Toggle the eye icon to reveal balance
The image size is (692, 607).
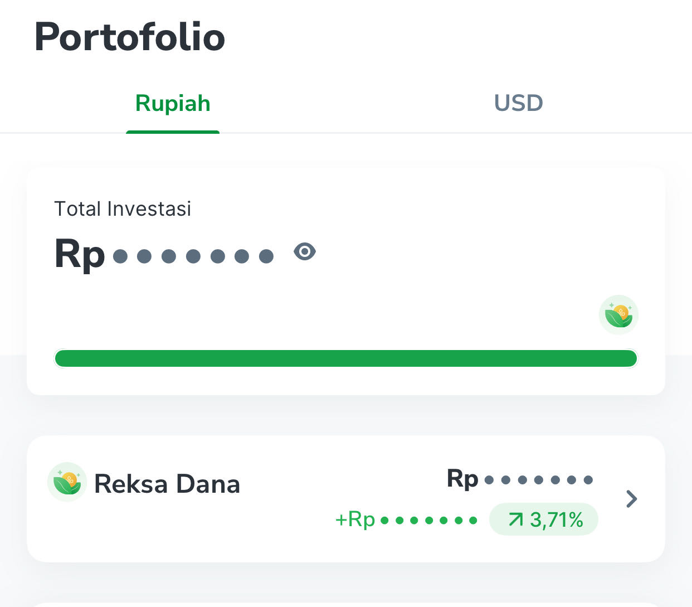pyautogui.click(x=305, y=252)
